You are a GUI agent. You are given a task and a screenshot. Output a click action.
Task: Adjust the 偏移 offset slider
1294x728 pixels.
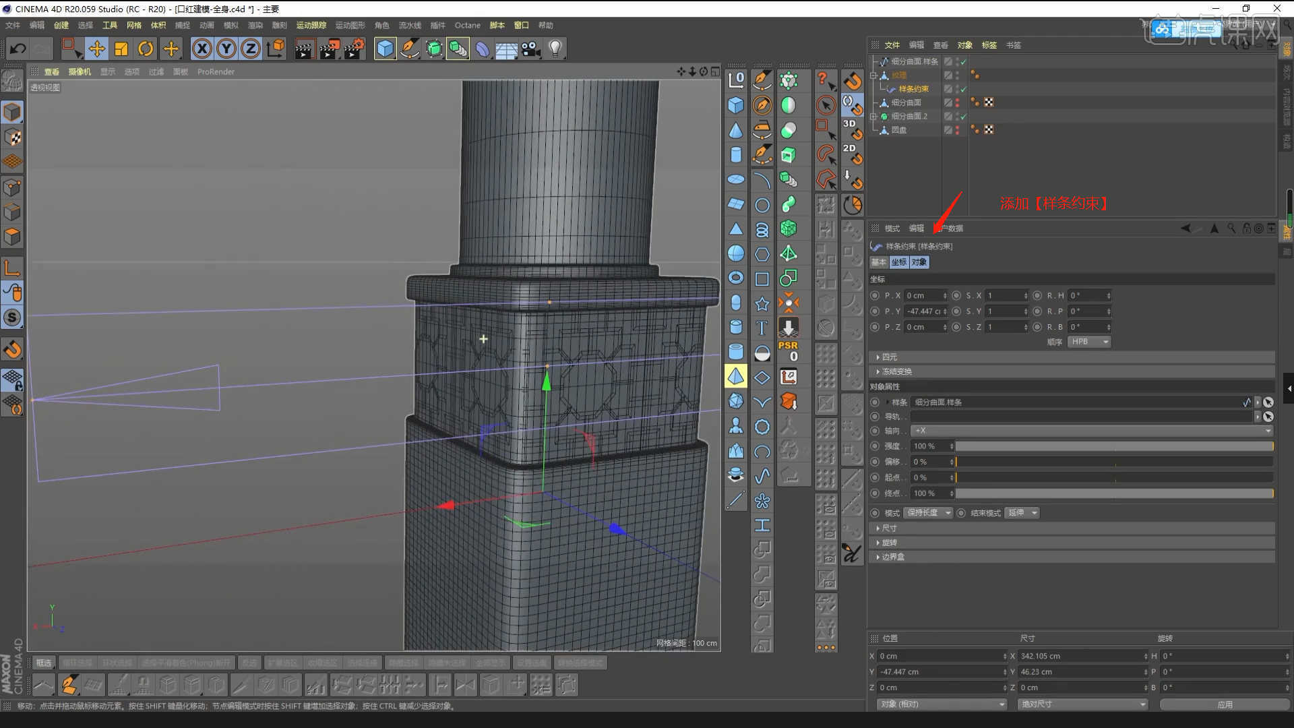pyautogui.click(x=1114, y=462)
